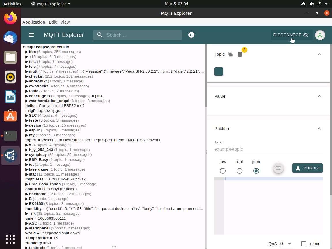The width and height of the screenshot is (332, 249).
Task: Pause the MQTT message stream
Action: pyautogui.click(x=191, y=35)
